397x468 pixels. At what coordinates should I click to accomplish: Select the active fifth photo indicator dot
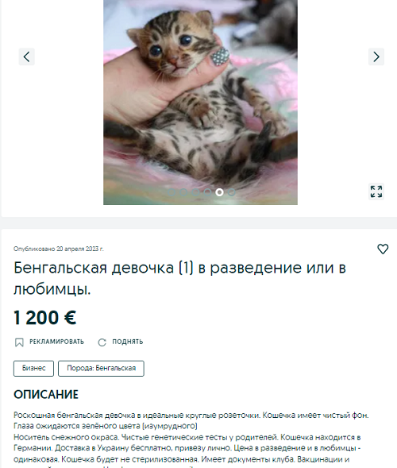[219, 192]
